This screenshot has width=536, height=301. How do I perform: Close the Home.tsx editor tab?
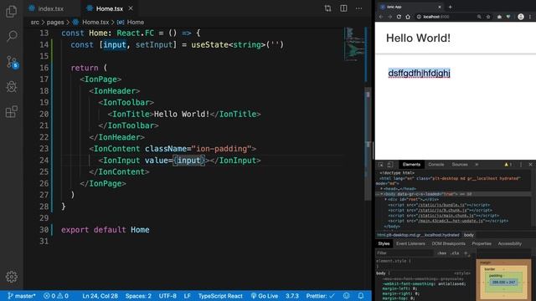[131, 8]
